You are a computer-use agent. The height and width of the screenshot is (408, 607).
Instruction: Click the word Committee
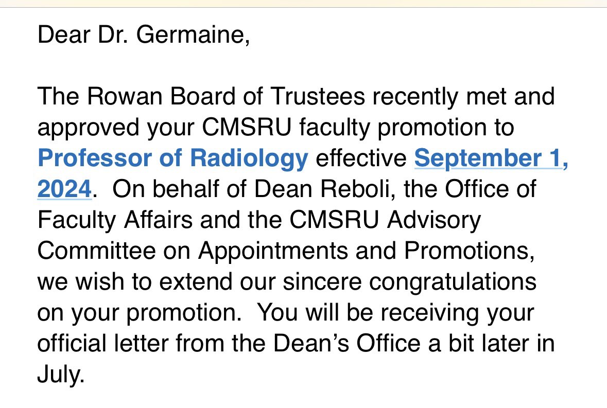click(x=96, y=251)
